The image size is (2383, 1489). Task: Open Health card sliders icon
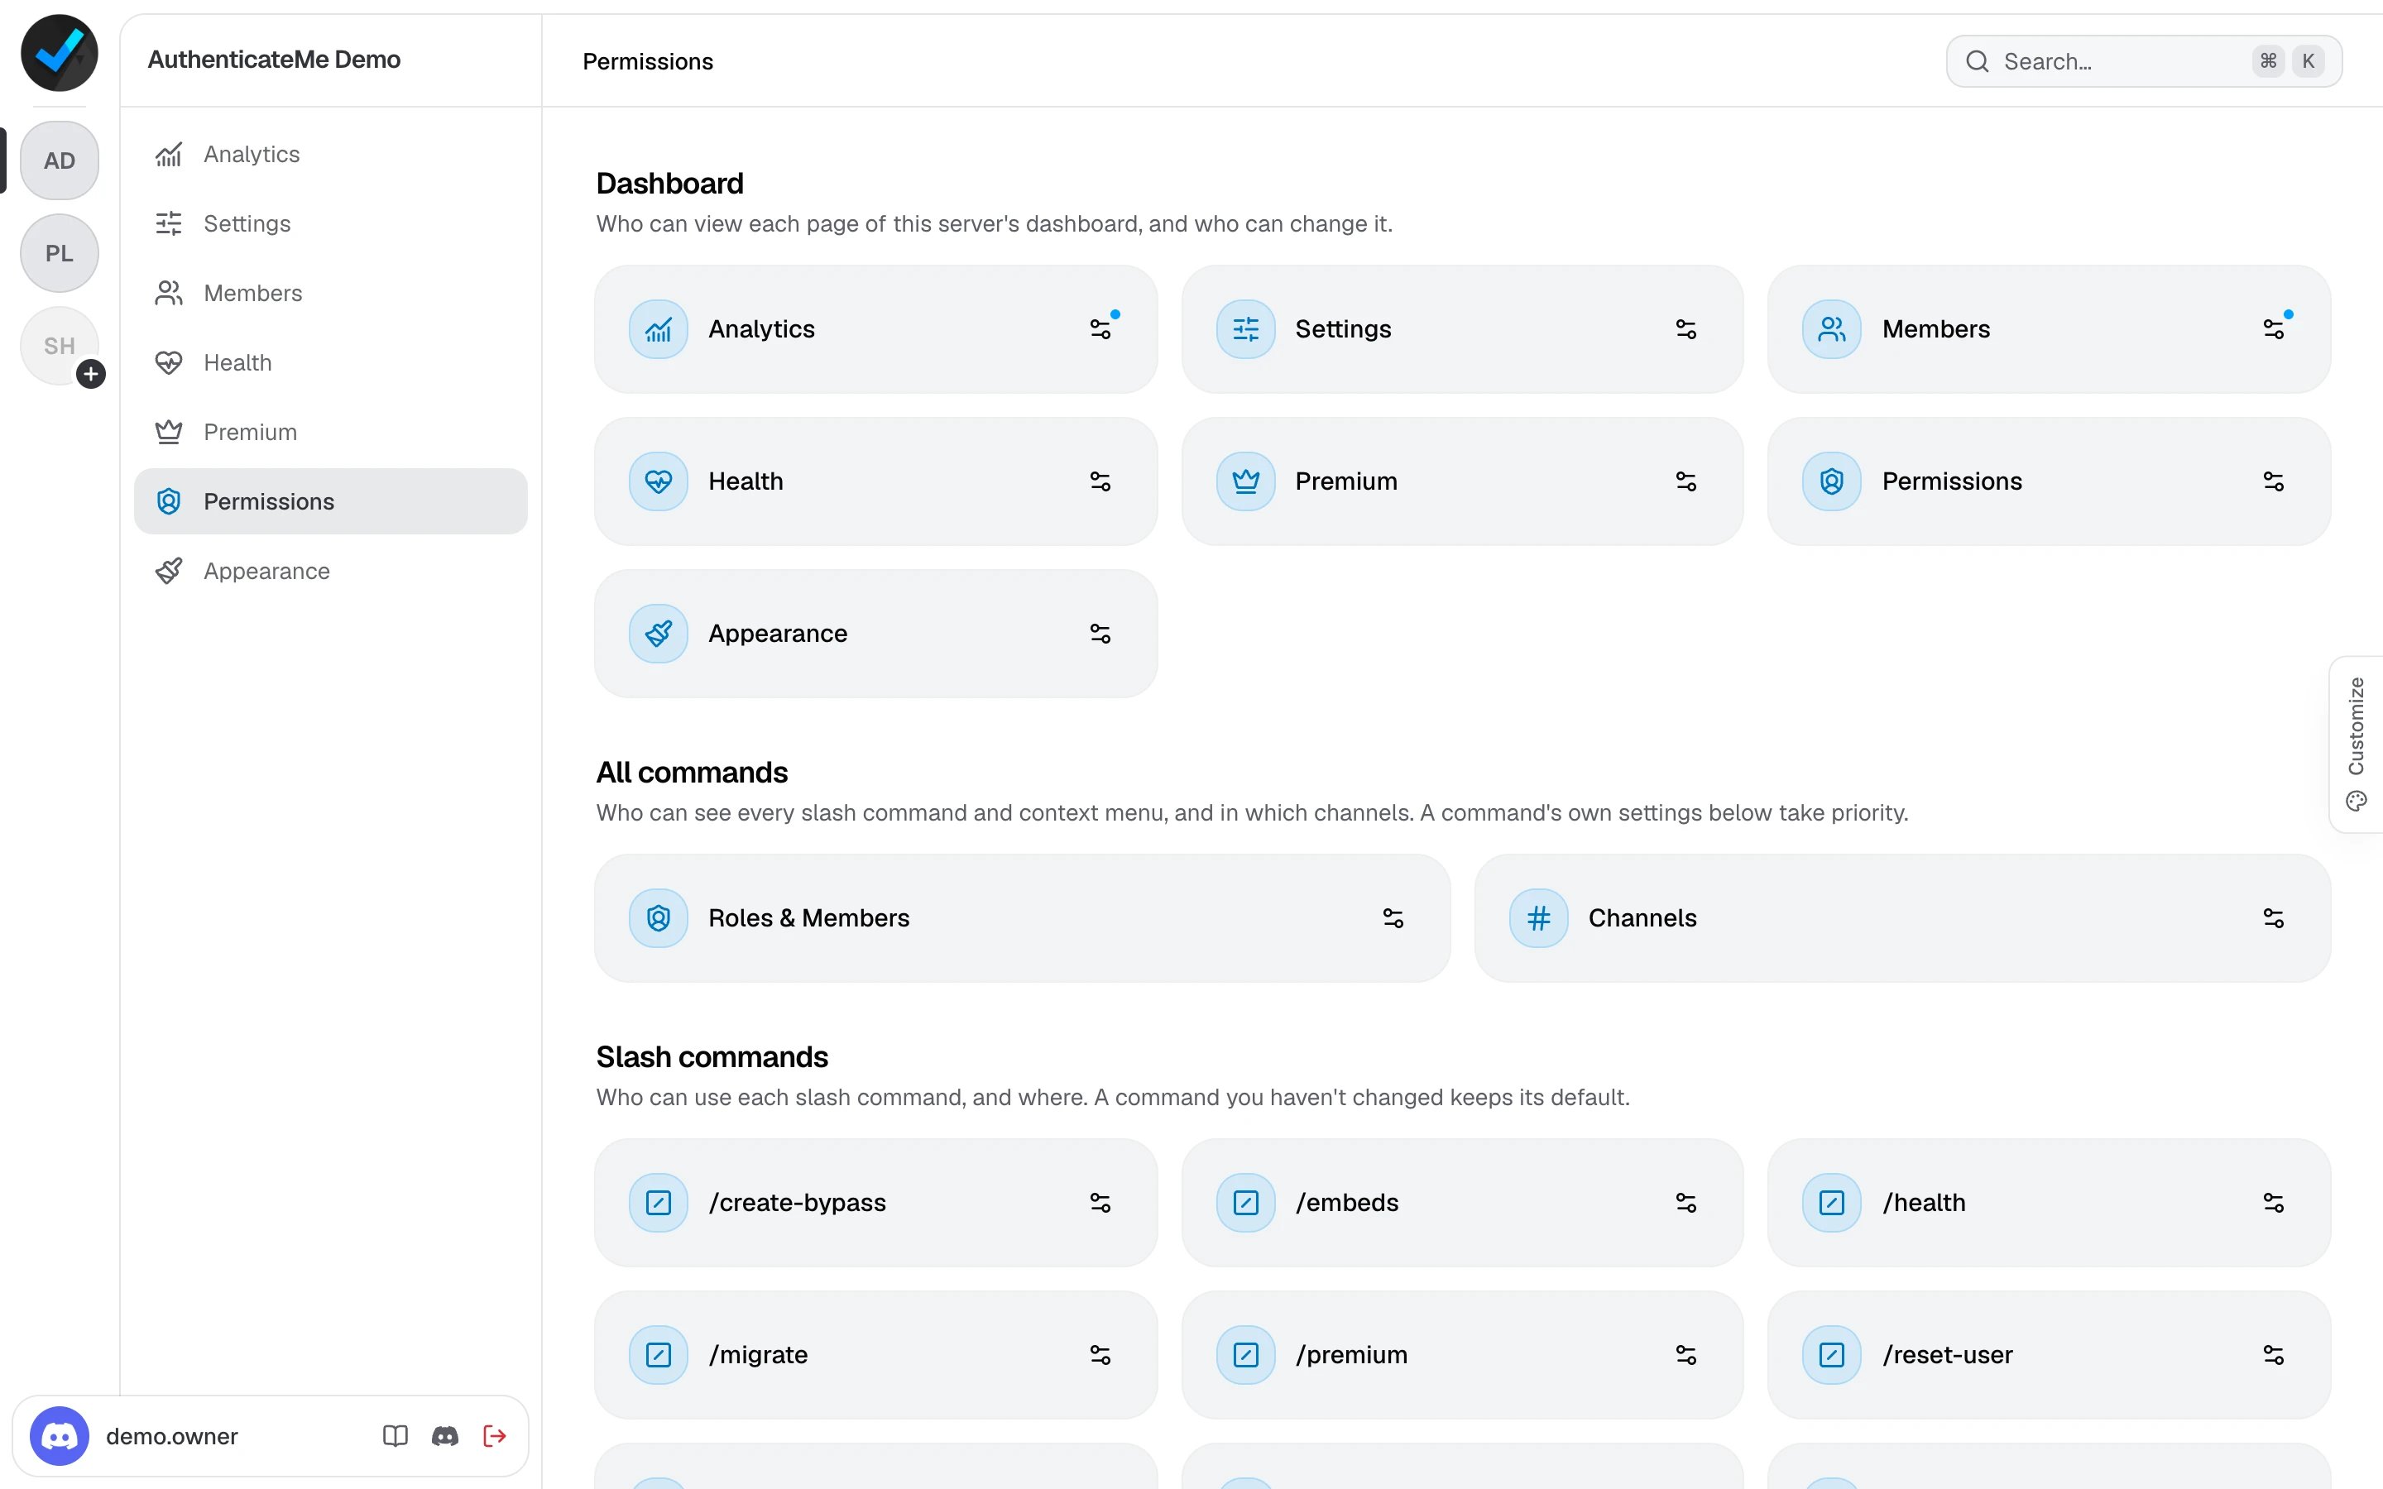click(1100, 481)
